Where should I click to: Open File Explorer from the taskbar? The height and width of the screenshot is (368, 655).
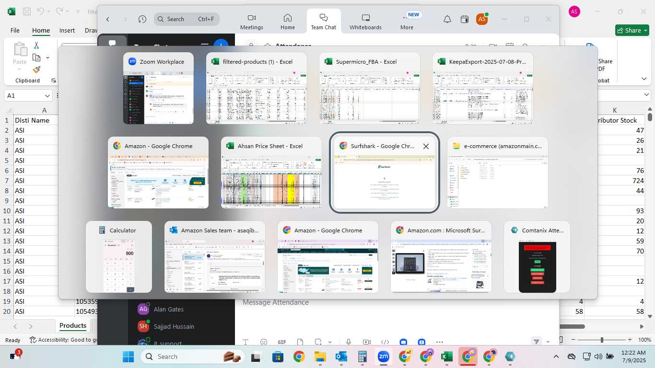tap(320, 356)
